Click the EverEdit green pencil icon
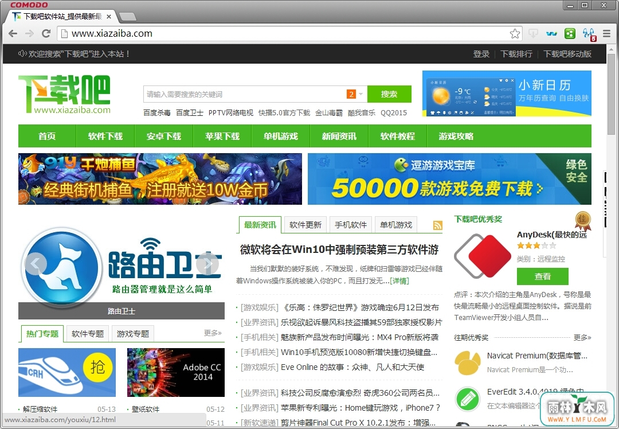This screenshot has width=619, height=429. tap(468, 399)
